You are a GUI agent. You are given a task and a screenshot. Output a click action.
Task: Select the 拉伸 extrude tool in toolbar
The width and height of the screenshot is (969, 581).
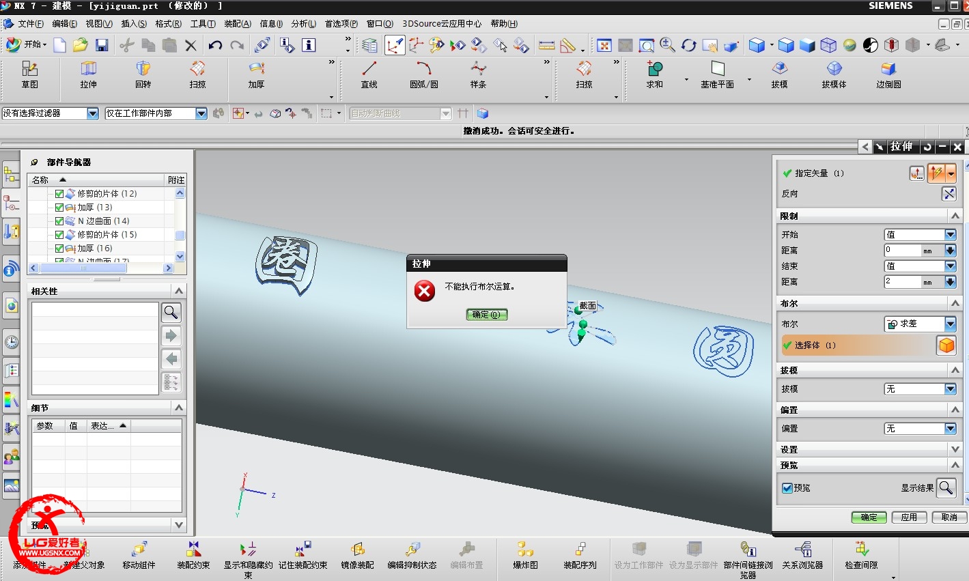click(x=89, y=74)
